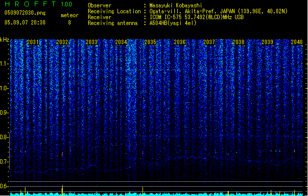Click the 'Receiving Location' label
Screen dimensions: 308x196
[x=114, y=11]
